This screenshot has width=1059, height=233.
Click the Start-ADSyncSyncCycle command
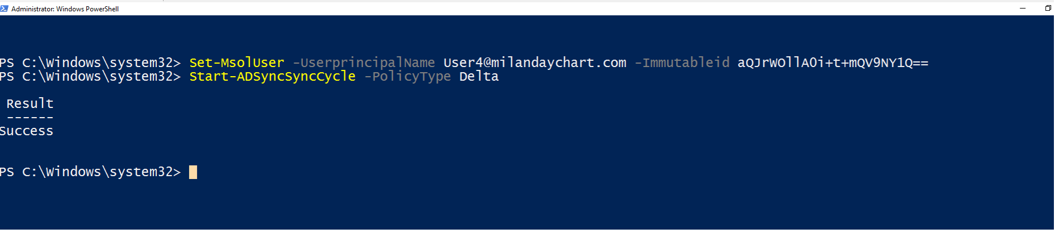pyautogui.click(x=272, y=76)
